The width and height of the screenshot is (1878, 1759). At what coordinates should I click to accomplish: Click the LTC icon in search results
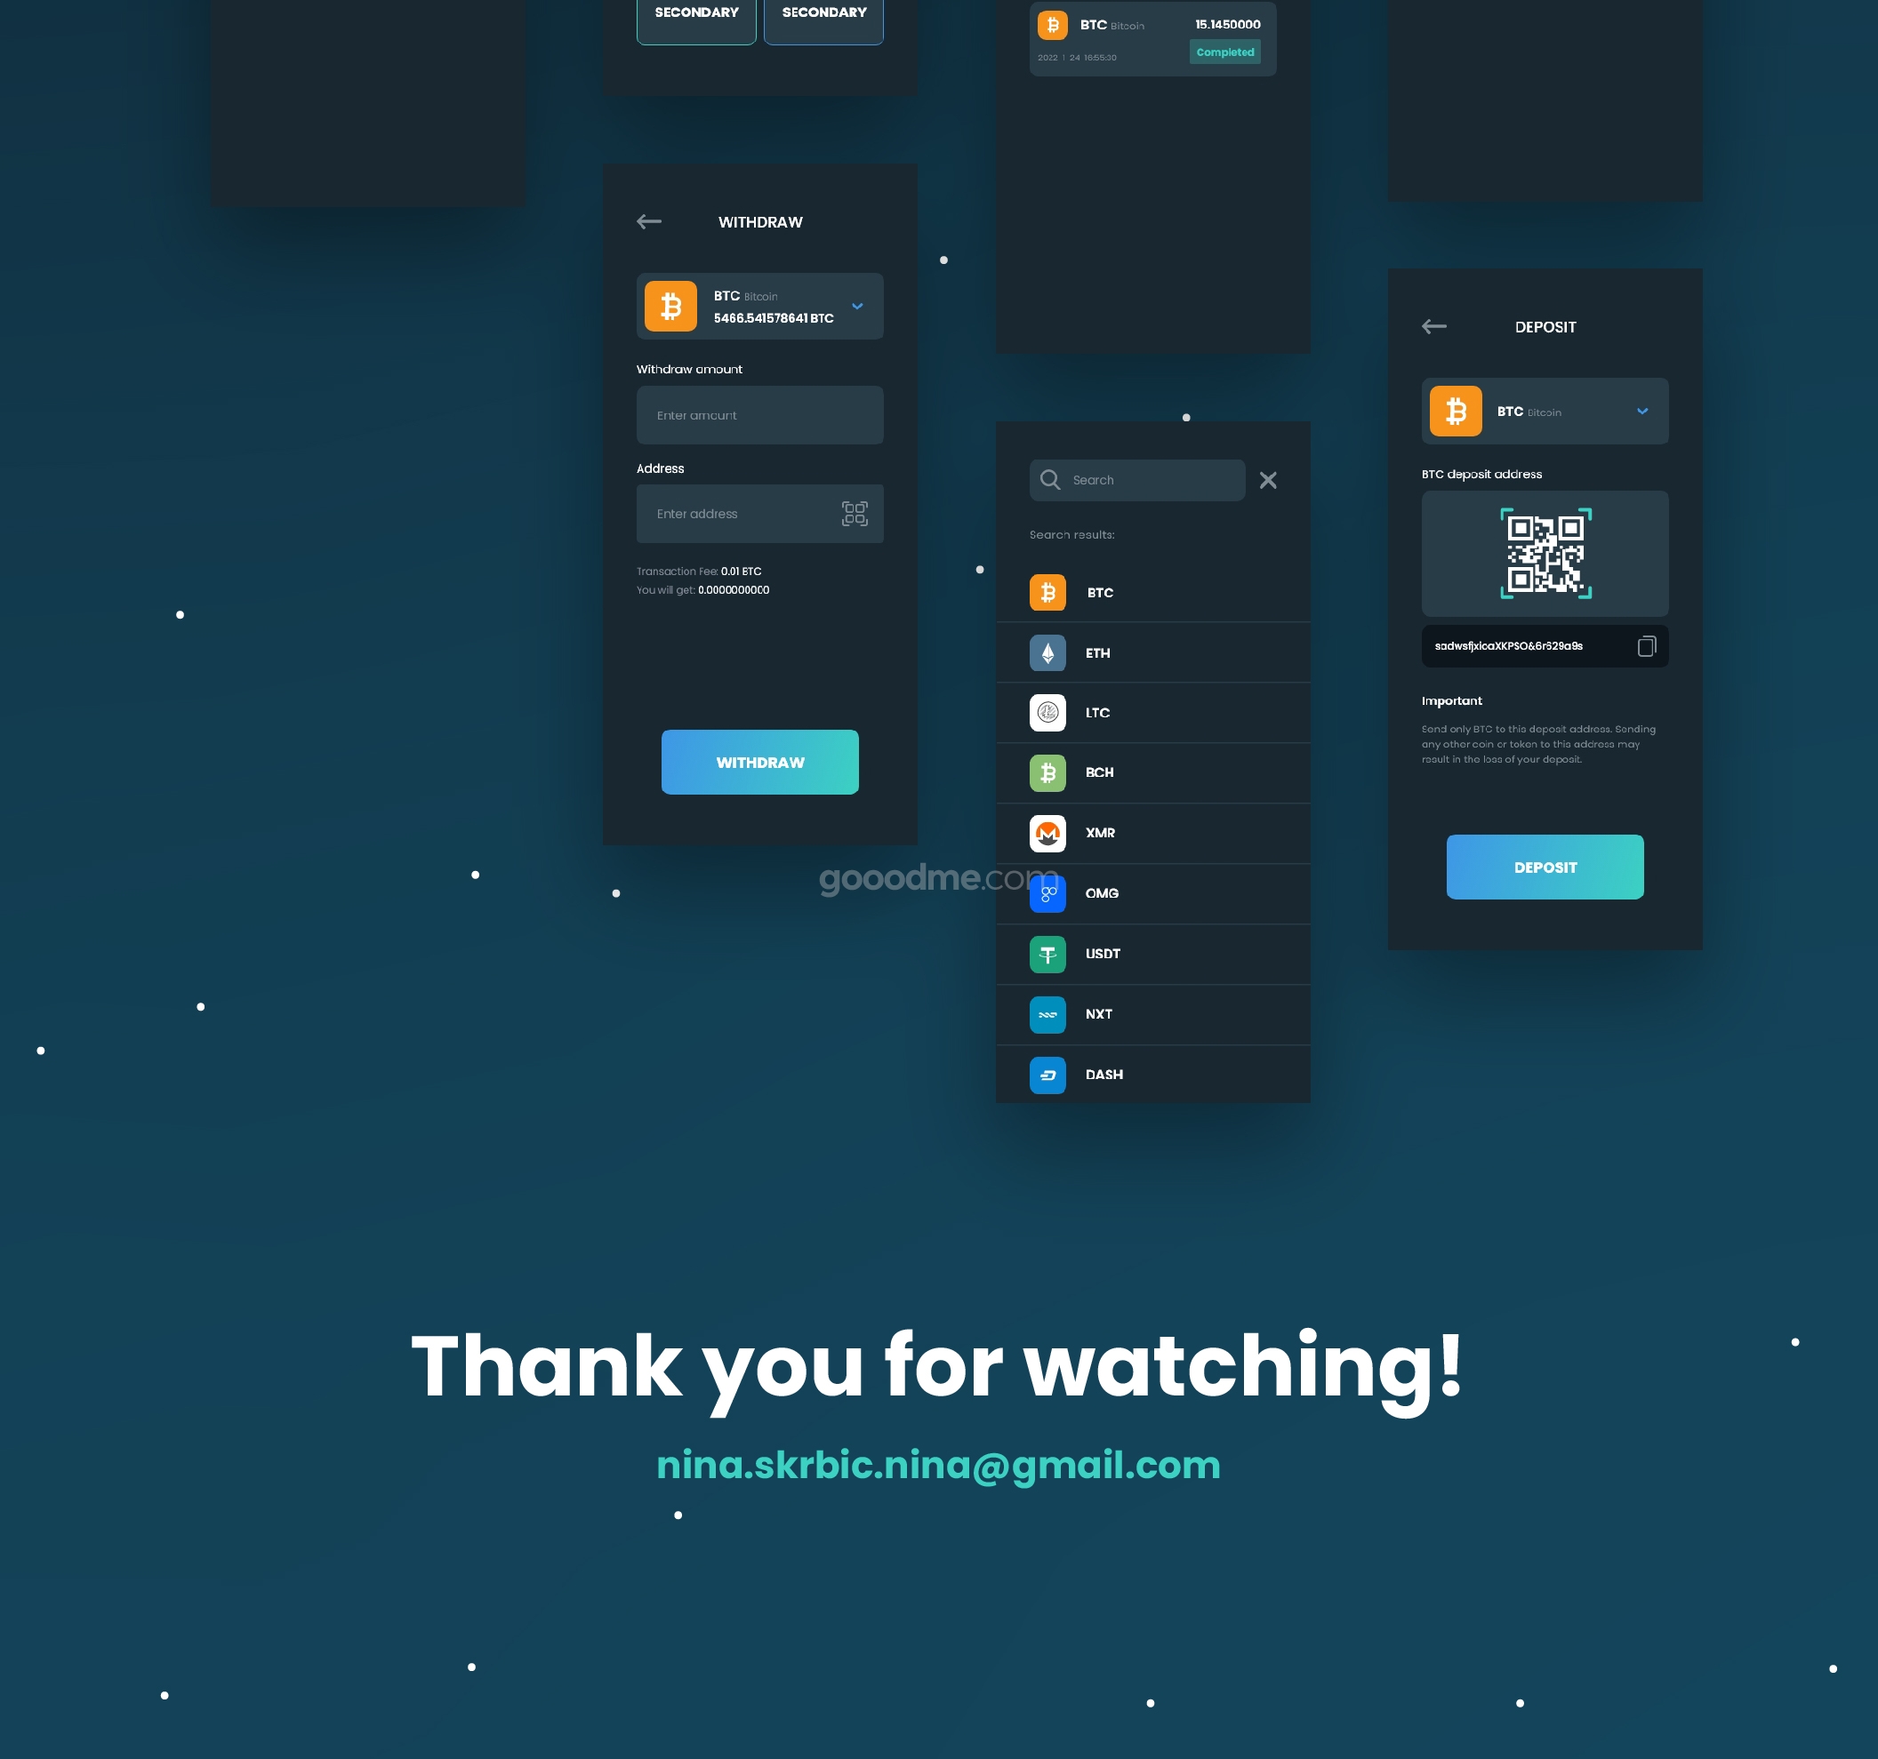coord(1047,711)
